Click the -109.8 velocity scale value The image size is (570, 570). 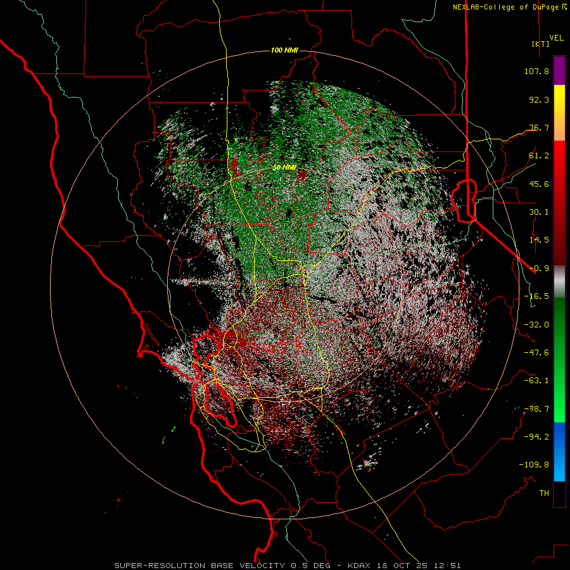point(534,465)
